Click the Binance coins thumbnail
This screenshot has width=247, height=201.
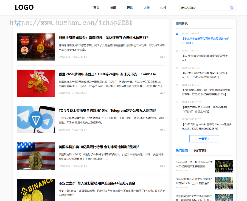[x=36, y=190]
